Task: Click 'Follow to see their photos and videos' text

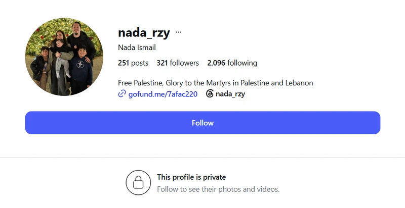Action: pos(218,189)
